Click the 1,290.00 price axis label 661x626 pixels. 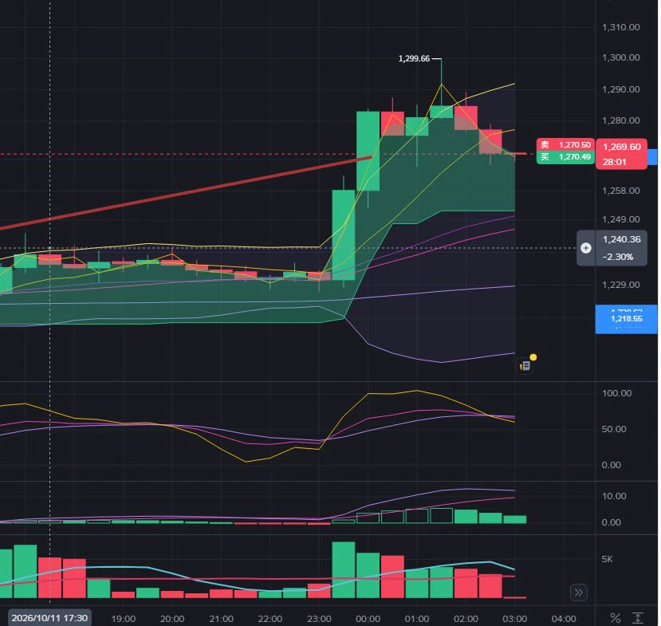pyautogui.click(x=620, y=89)
